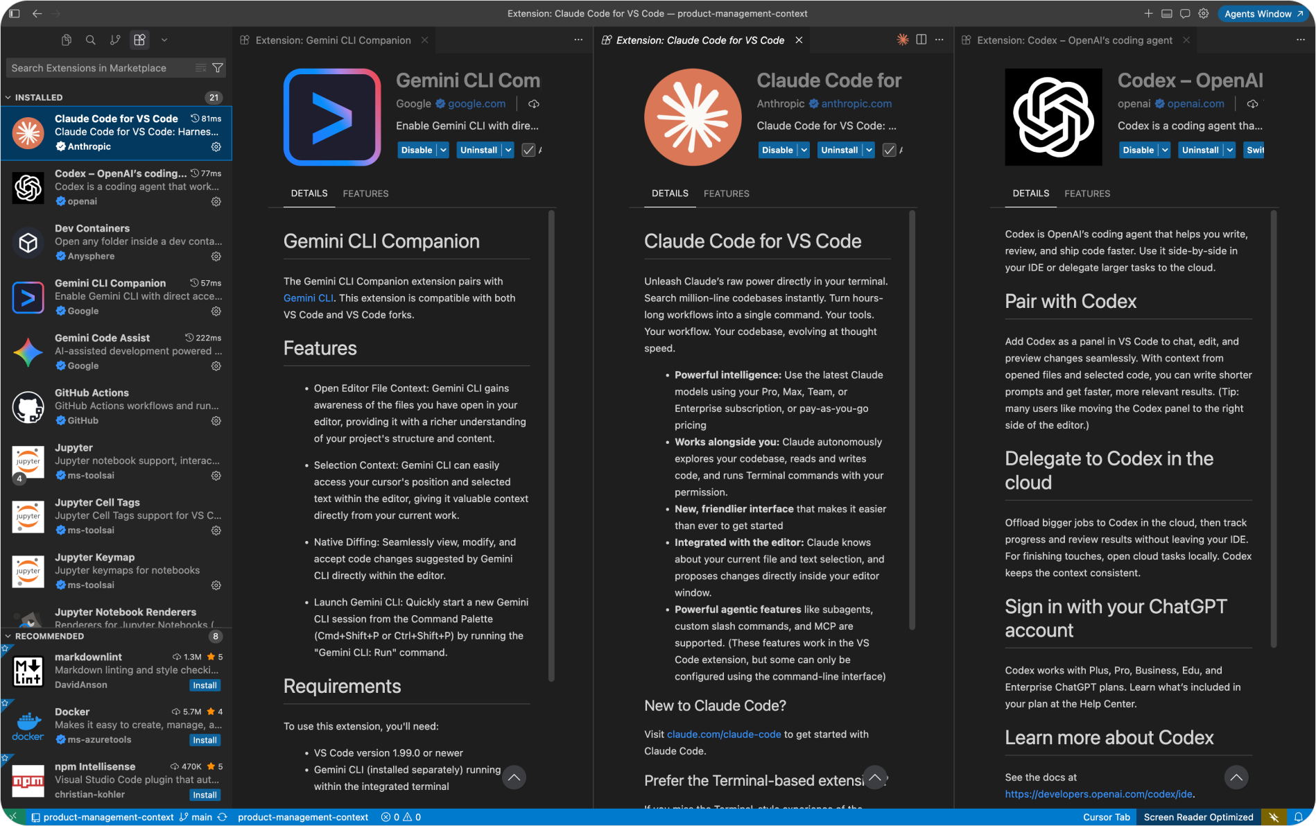Open Disable dropdown arrow for Codex
The height and width of the screenshot is (826, 1316).
pyautogui.click(x=1165, y=150)
